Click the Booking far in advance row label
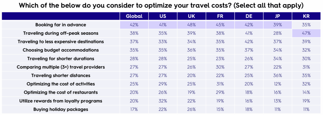 (61, 25)
